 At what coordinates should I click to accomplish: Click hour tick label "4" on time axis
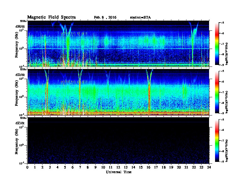[58, 167]
